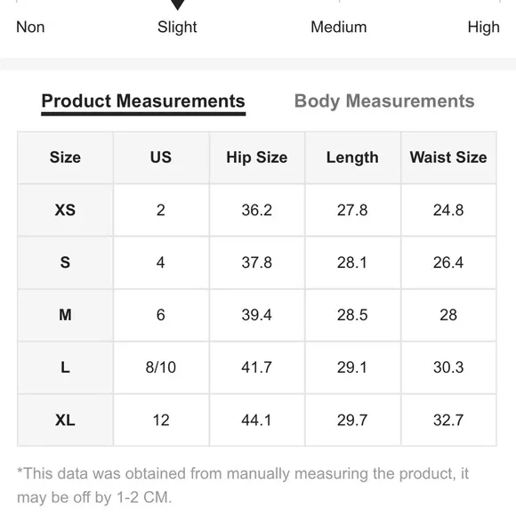Click the High stretch label

pyautogui.click(x=483, y=27)
